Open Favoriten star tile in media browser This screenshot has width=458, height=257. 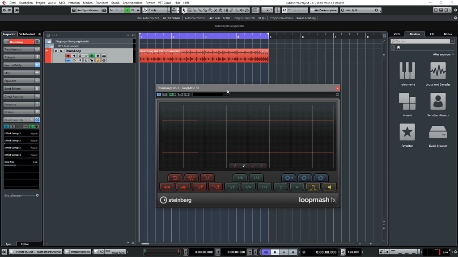point(407,135)
